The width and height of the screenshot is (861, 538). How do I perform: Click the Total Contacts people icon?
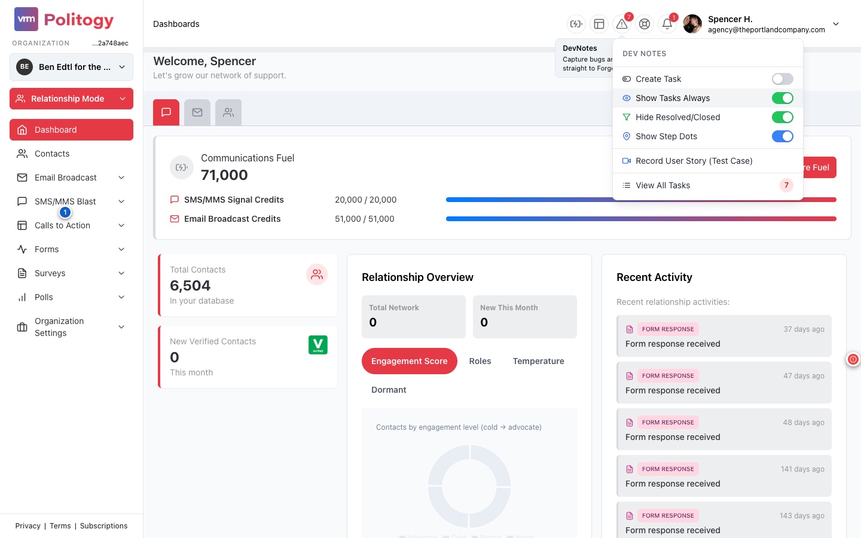click(317, 274)
